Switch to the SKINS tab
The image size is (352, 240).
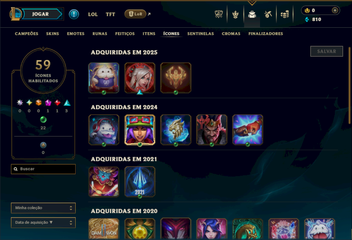(x=52, y=34)
